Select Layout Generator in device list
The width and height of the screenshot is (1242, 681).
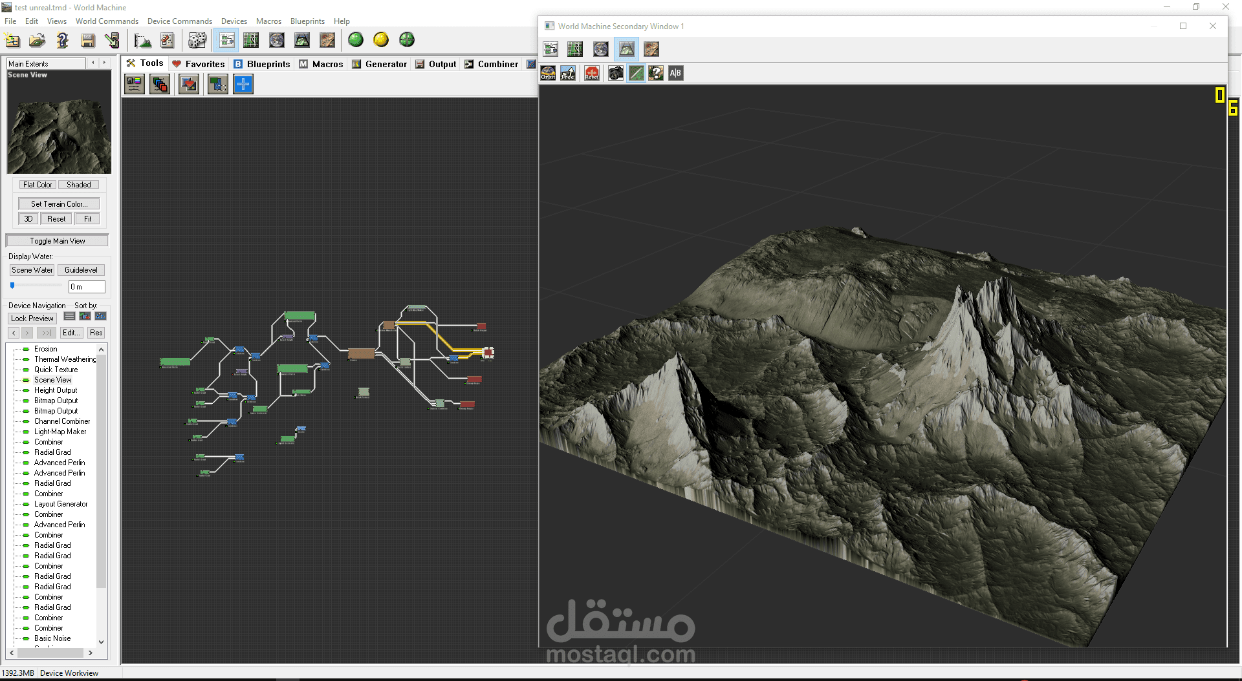tap(61, 504)
